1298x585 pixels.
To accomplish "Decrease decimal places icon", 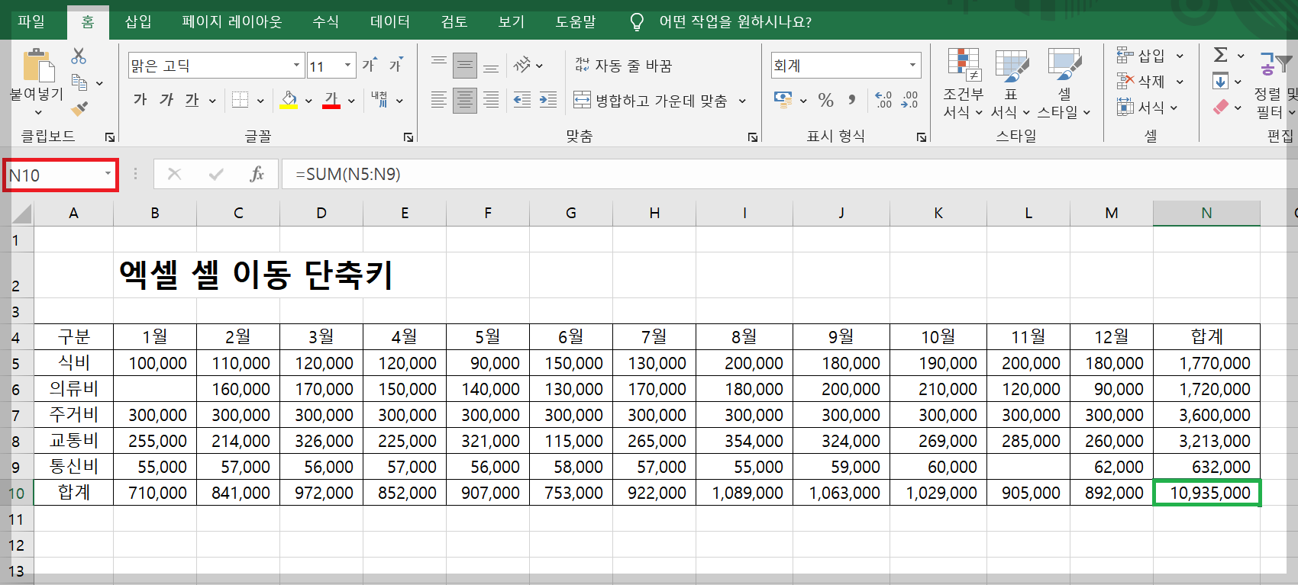I will click(909, 100).
